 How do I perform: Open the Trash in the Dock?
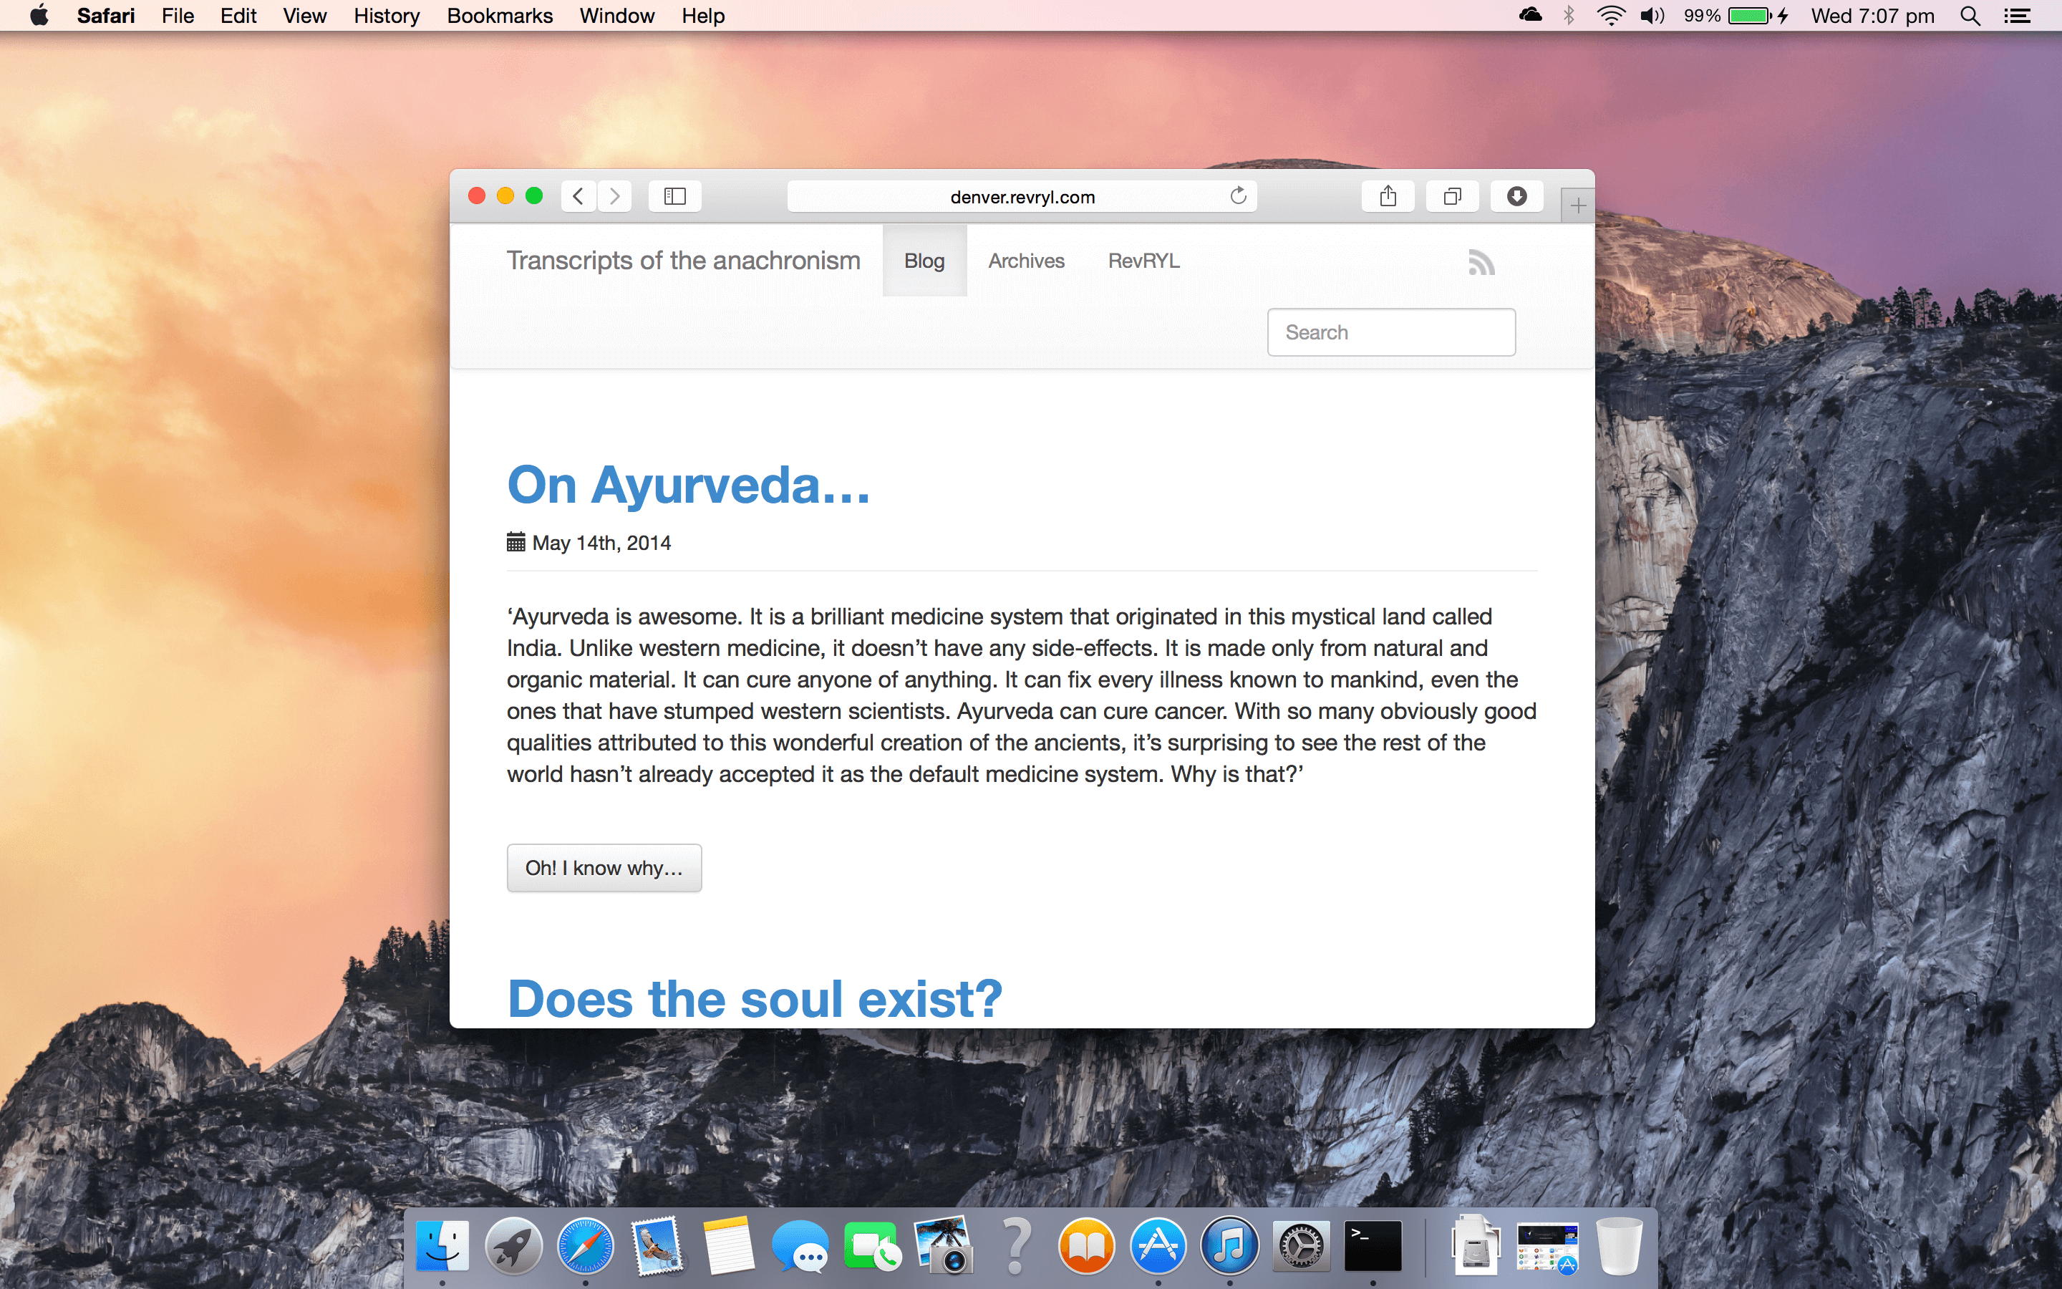tap(1618, 1247)
